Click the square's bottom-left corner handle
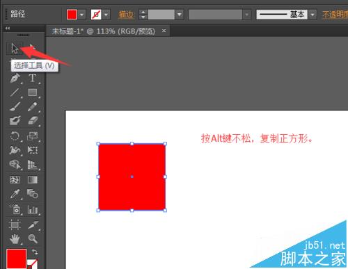This screenshot has height=269, width=348. (98, 211)
